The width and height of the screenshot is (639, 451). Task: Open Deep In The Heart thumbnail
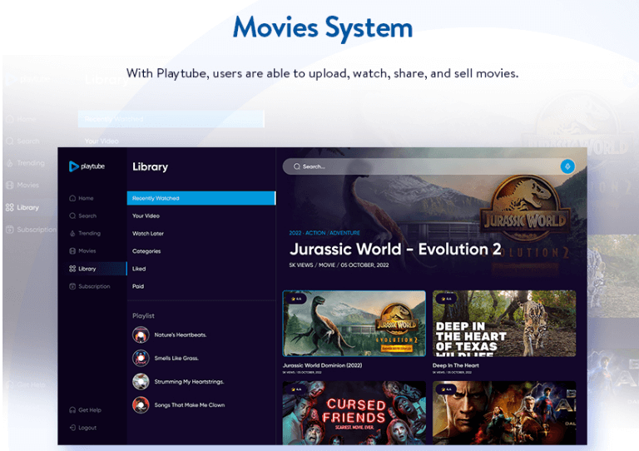tap(504, 324)
